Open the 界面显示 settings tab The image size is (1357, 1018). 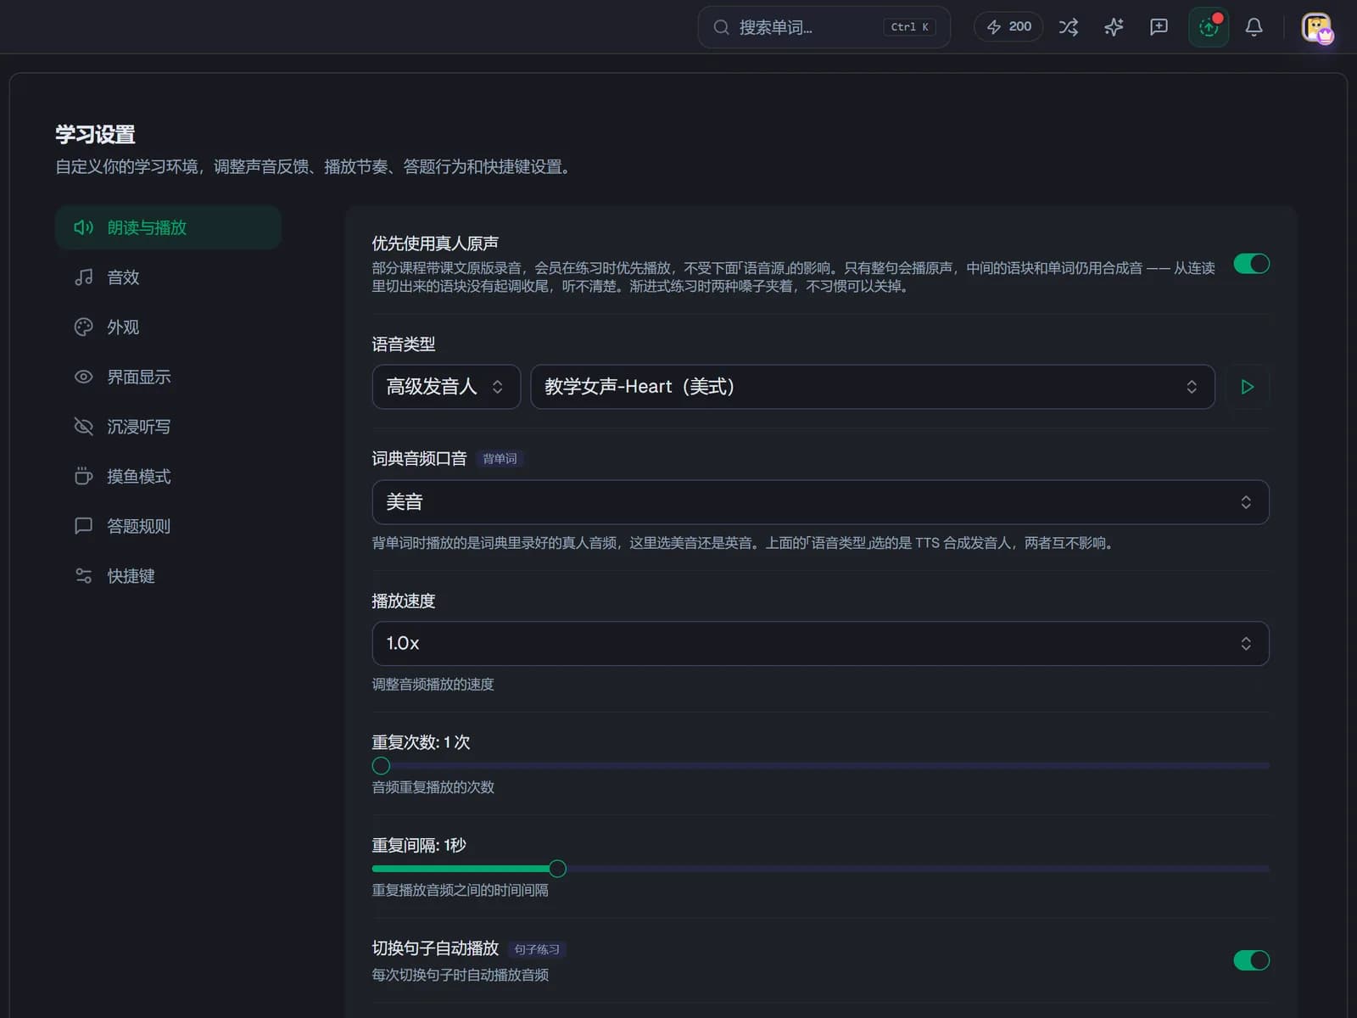tap(168, 377)
